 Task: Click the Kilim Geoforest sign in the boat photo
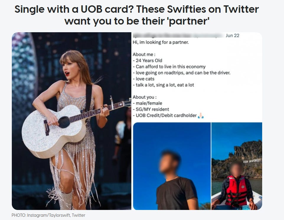(x=252, y=161)
